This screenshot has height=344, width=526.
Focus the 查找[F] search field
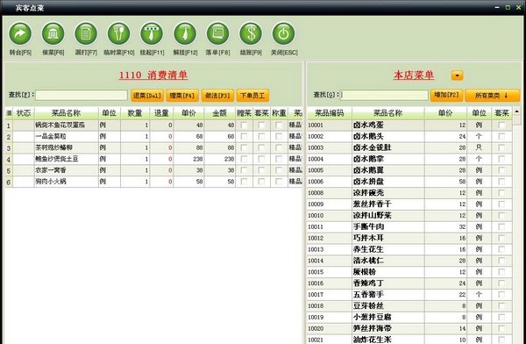point(82,95)
